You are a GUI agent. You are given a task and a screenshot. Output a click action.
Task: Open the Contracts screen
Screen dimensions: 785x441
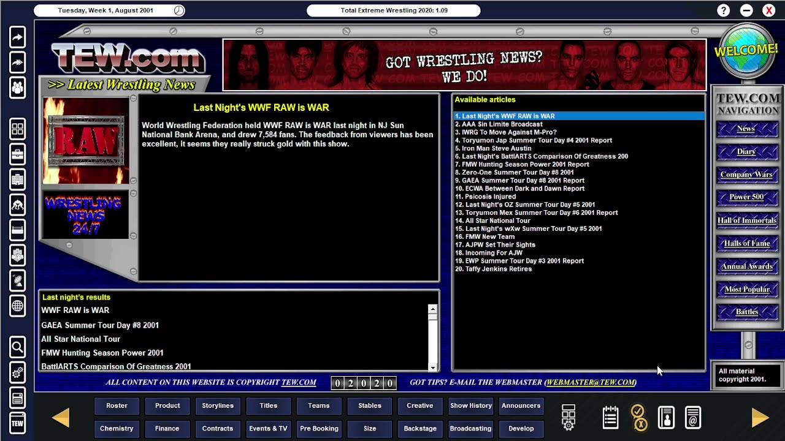click(218, 429)
